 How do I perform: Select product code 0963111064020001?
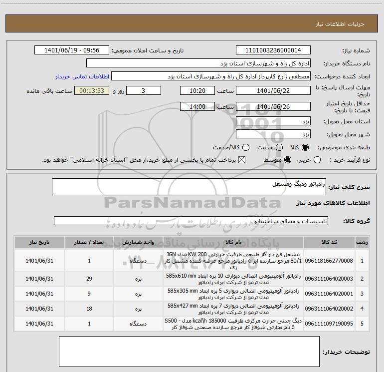coord(329,294)
